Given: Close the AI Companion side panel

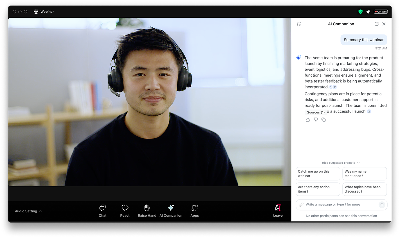Looking at the screenshot, I should (384, 24).
